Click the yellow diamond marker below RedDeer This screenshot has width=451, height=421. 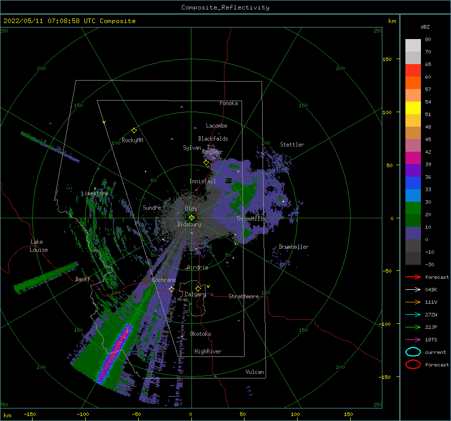(206, 163)
